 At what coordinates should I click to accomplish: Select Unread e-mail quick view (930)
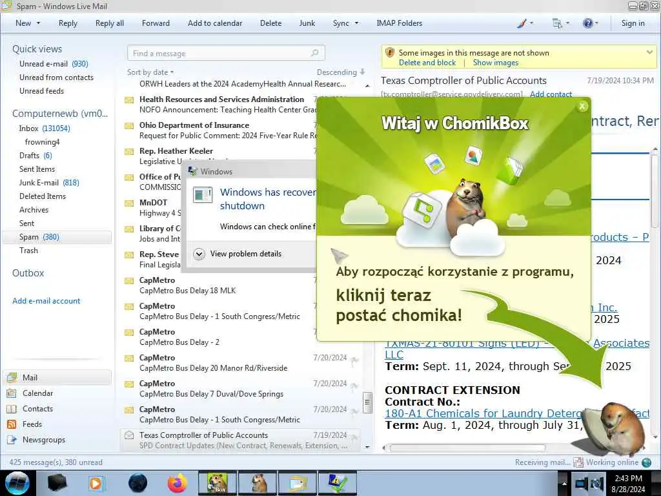[x=54, y=64]
